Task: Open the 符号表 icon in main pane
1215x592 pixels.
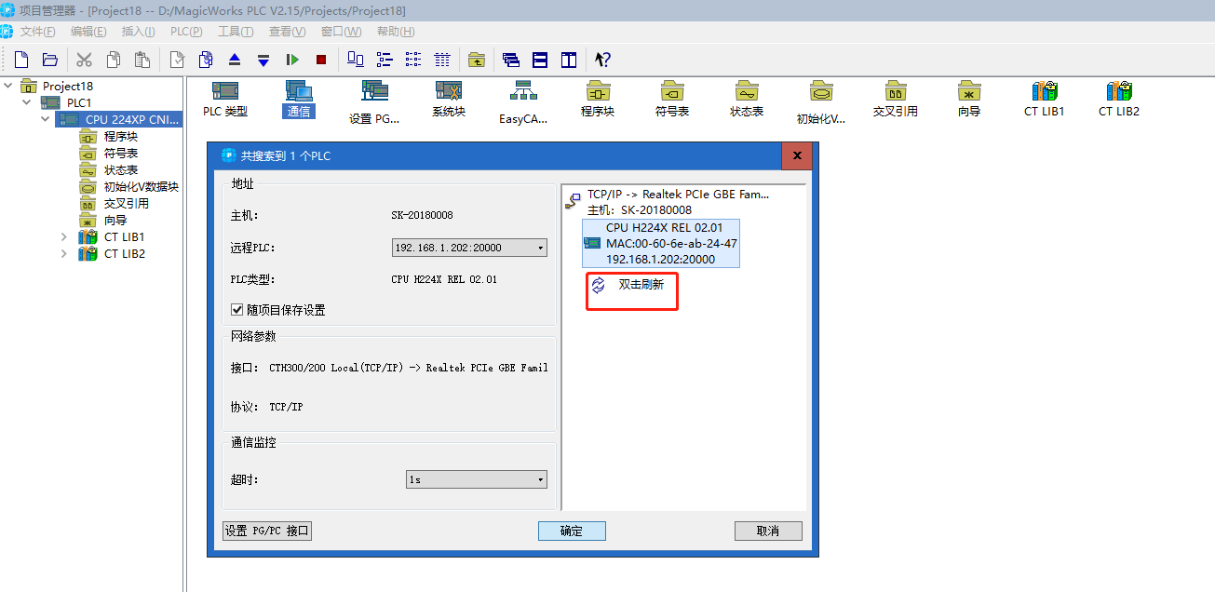Action: point(672,99)
